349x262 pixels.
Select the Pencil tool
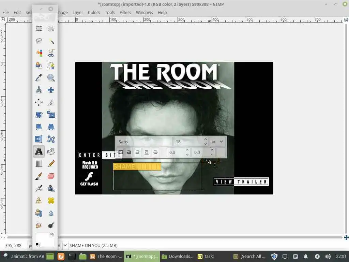pos(51,164)
